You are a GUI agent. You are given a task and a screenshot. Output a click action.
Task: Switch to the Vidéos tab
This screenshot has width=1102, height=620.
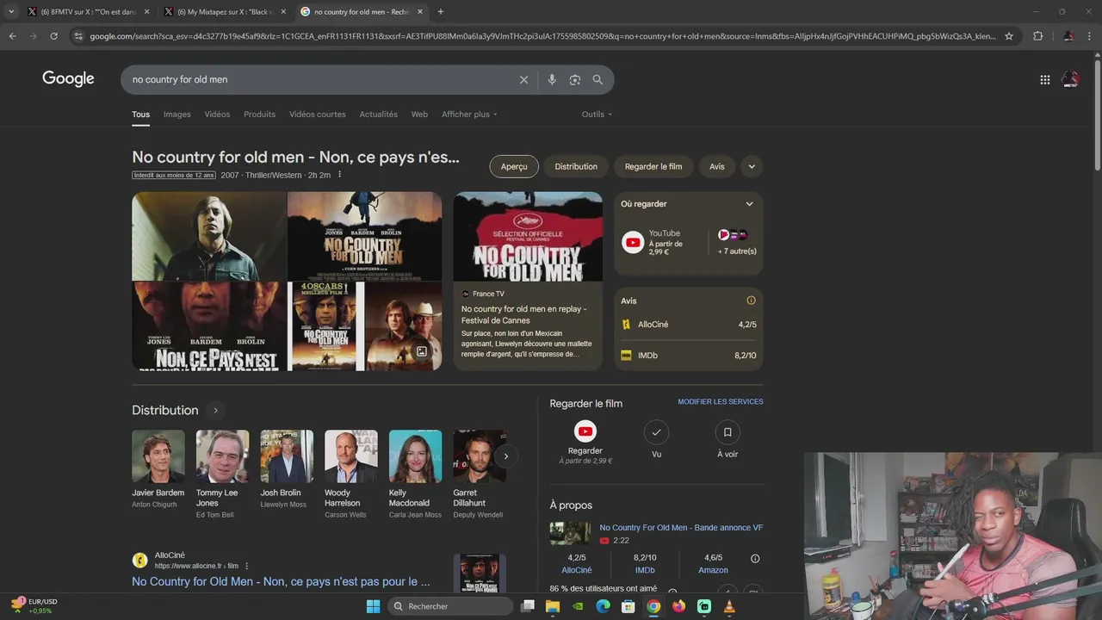pos(217,115)
